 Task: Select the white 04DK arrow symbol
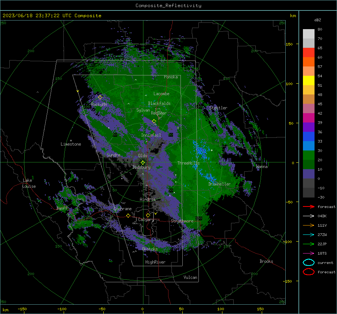click(x=309, y=216)
